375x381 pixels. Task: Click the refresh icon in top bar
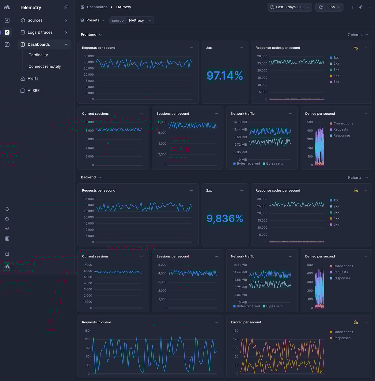click(x=320, y=7)
